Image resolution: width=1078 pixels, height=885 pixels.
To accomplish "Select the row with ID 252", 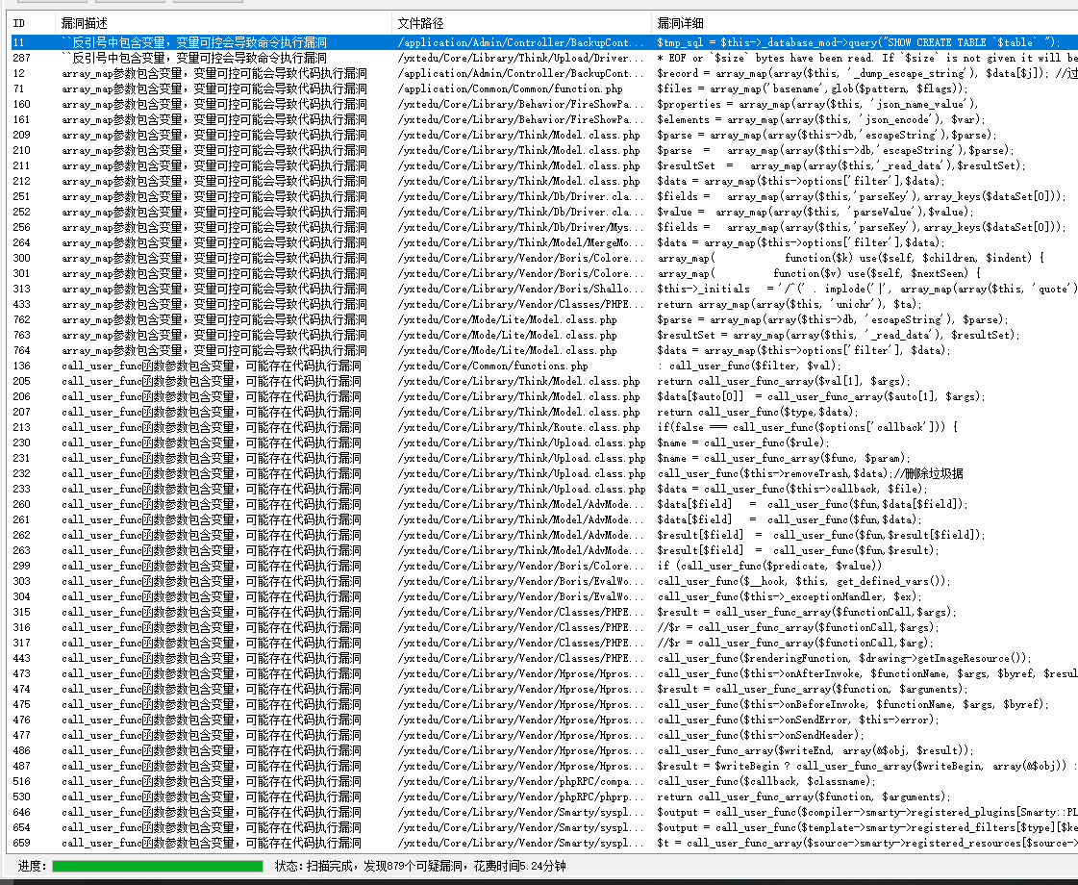I will point(544,212).
